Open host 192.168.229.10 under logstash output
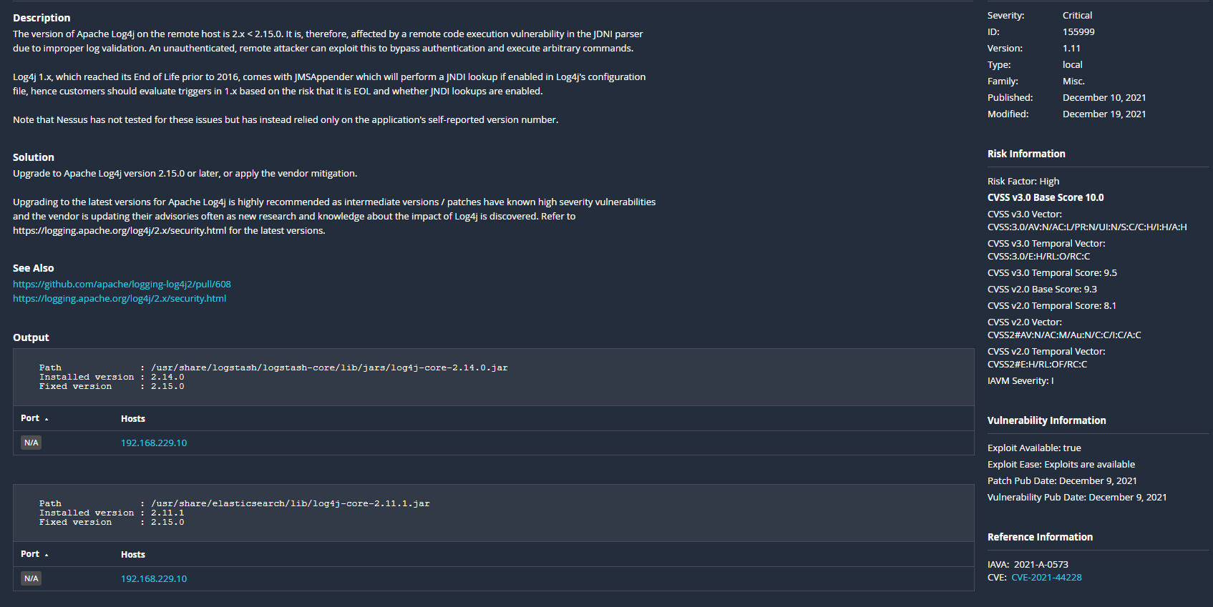The image size is (1213, 607). pos(154,443)
